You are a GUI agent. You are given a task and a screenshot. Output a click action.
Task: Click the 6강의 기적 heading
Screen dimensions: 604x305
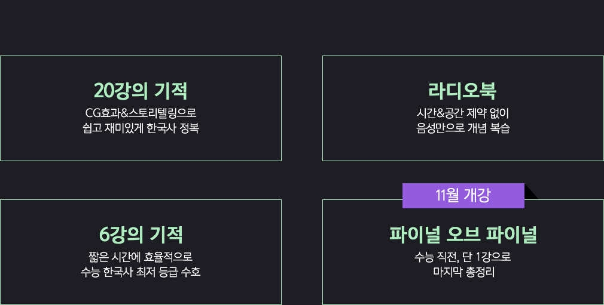pos(141,235)
